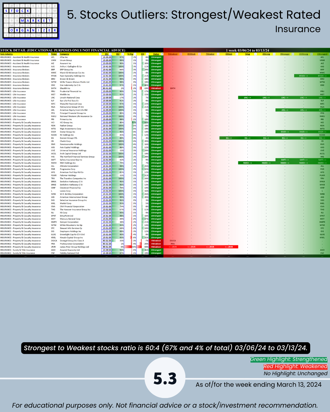Open the 3Stronger column filter dropdown
The width and height of the screenshot is (330, 412).
coord(293,54)
